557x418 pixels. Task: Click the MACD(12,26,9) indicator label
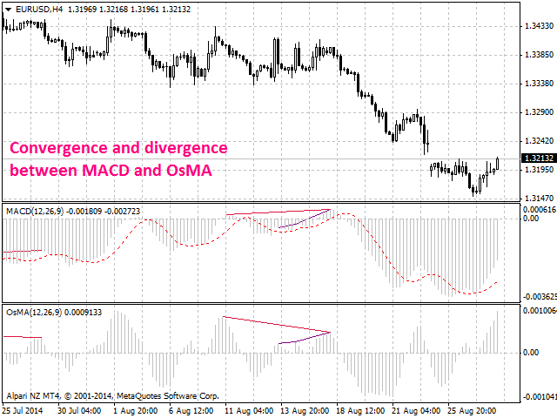pyautogui.click(x=33, y=211)
